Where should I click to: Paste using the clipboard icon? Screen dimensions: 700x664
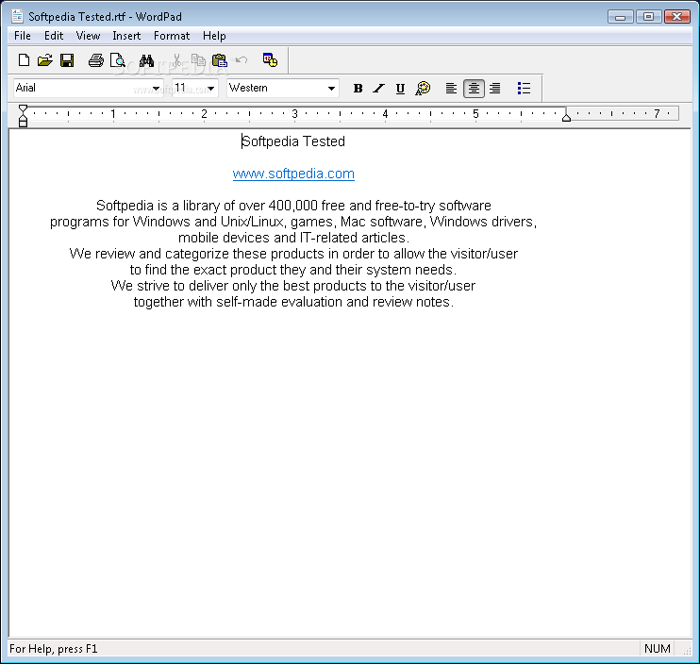coord(220,60)
